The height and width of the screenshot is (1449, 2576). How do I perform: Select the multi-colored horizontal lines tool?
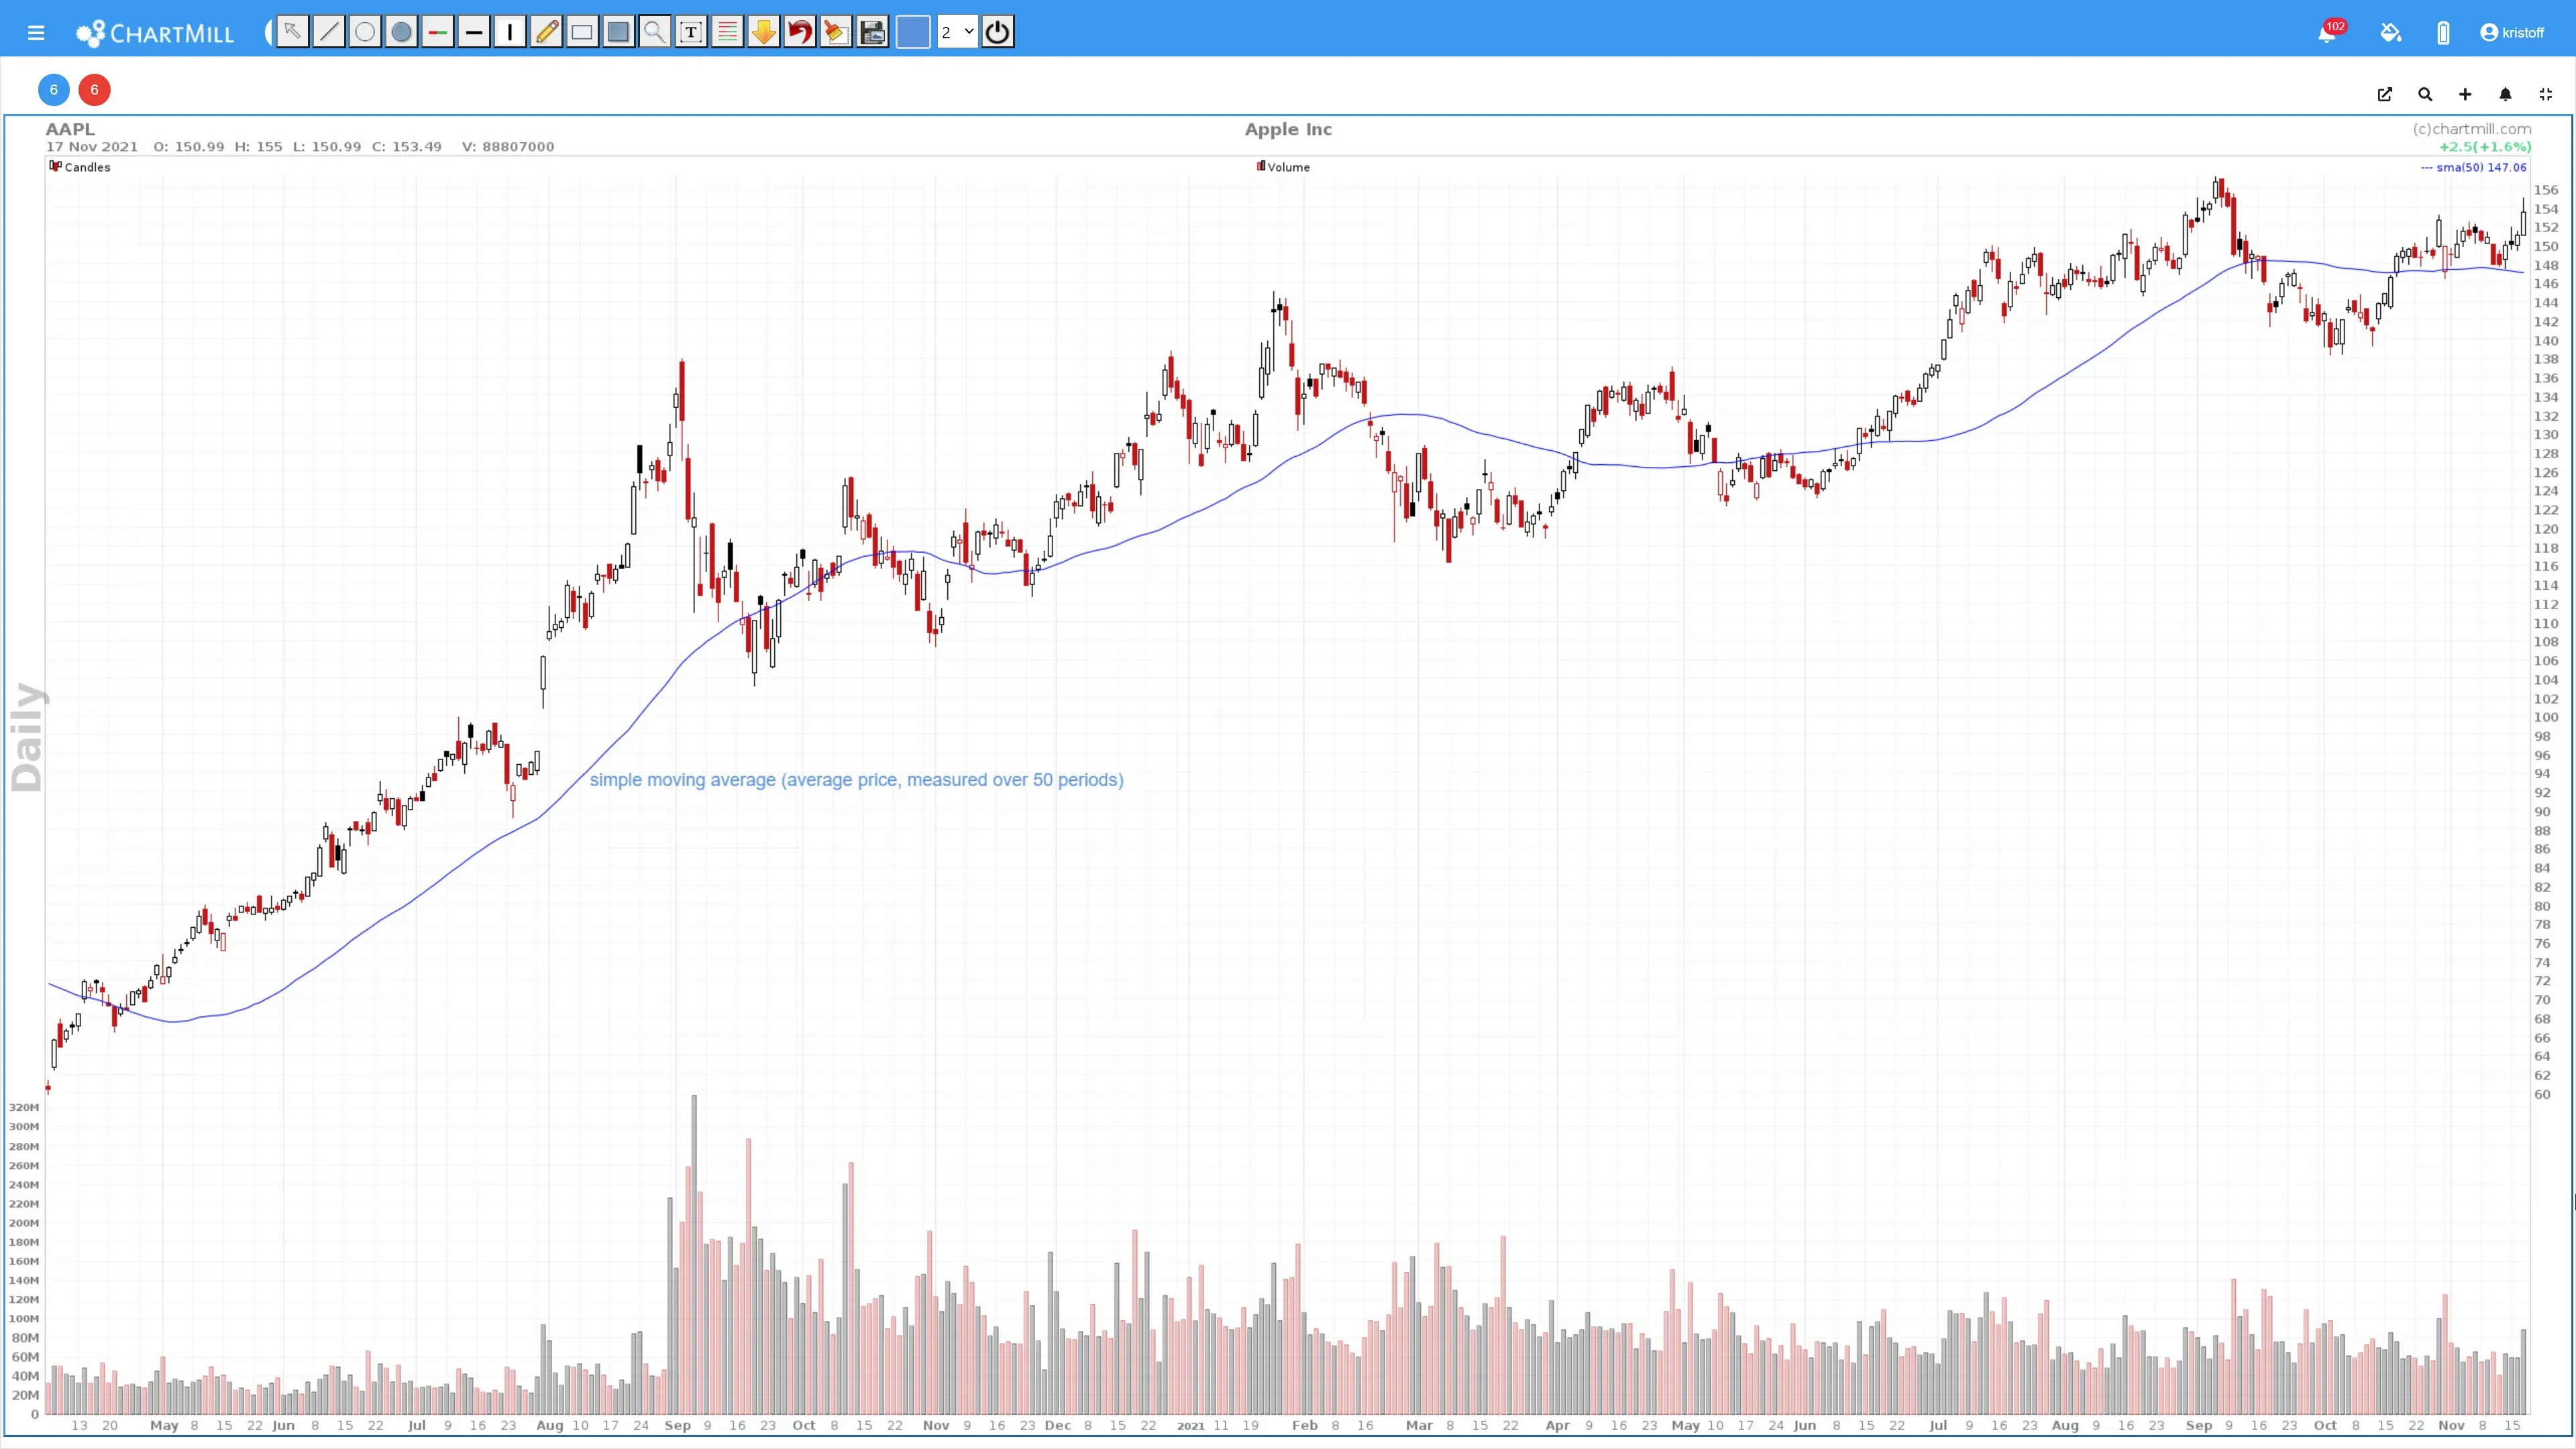tap(727, 32)
